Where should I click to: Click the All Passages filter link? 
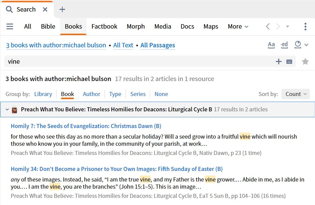[x=158, y=45]
